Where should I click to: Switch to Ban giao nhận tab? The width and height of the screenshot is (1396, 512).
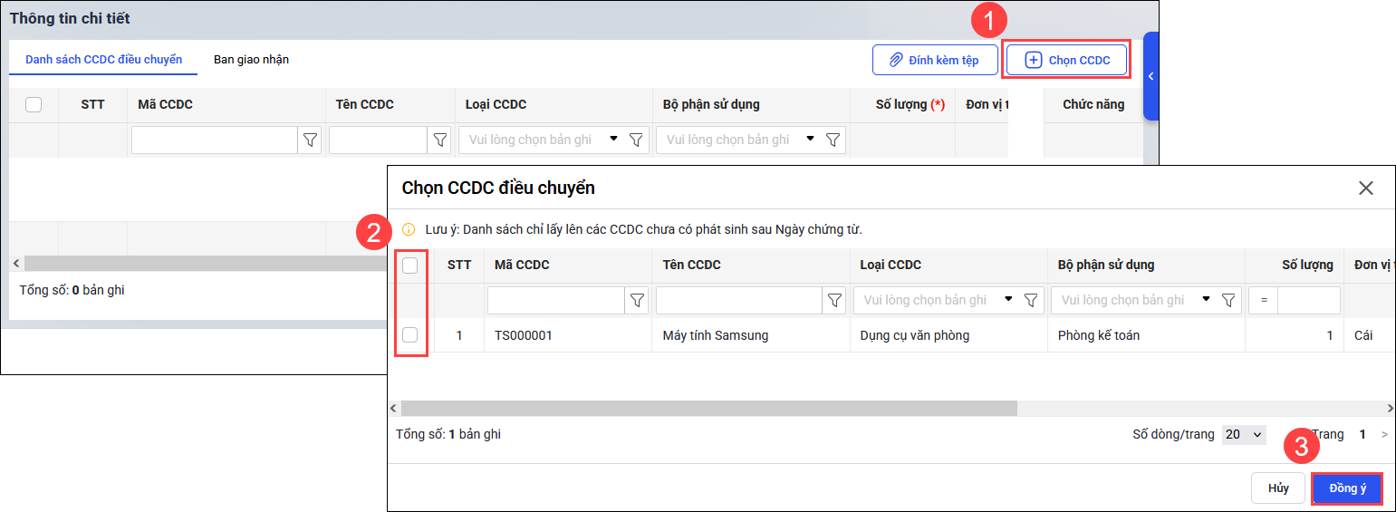(251, 60)
